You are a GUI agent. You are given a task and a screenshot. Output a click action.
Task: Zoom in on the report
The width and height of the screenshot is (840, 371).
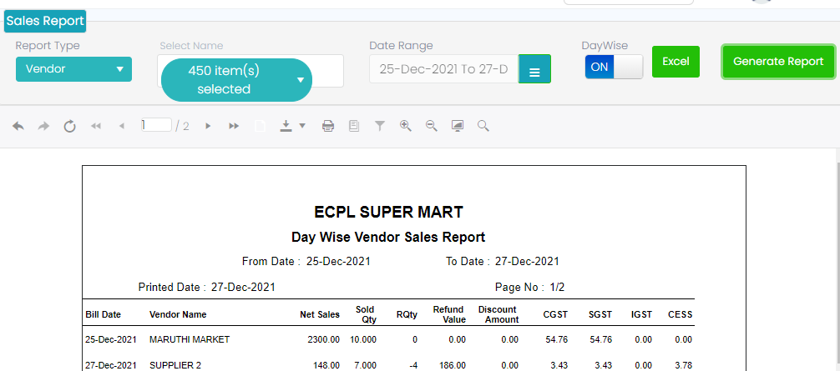(406, 126)
